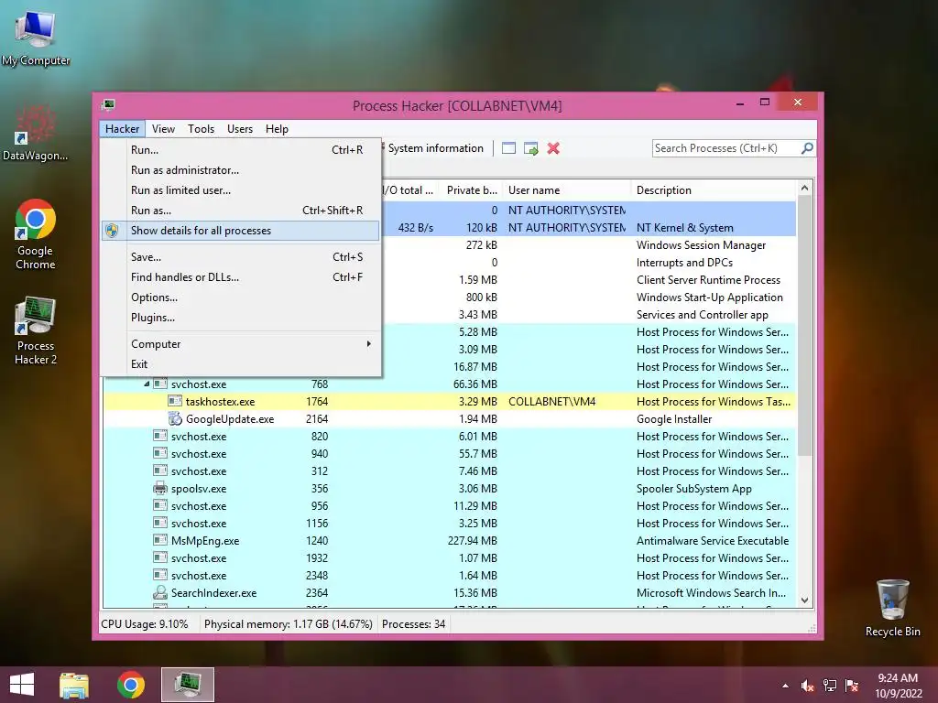Screen dimensions: 938x703
Task: Click process list scroll down arrow
Action: [804, 600]
